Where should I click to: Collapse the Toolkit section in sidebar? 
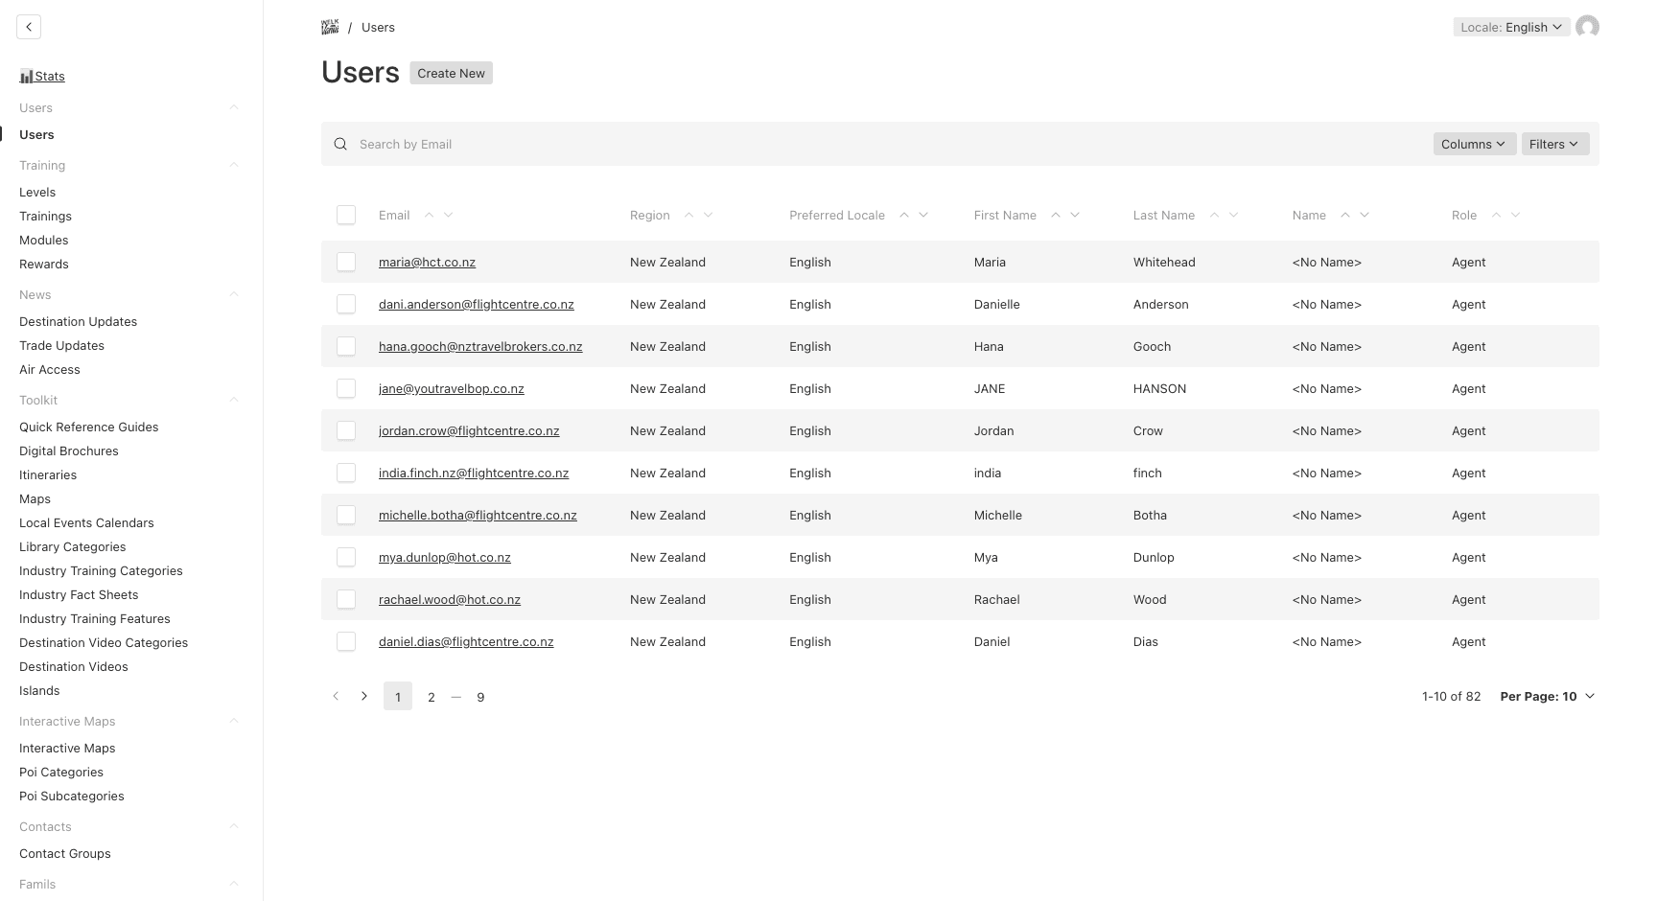[x=234, y=400]
